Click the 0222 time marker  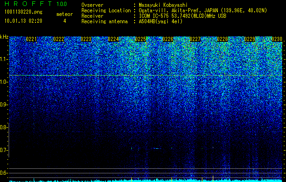click(59, 39)
